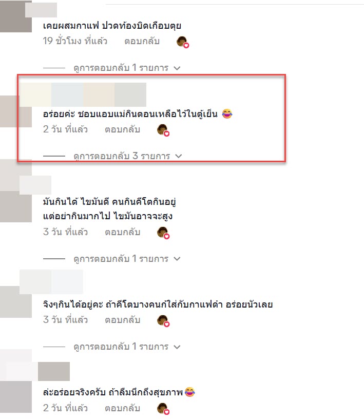This screenshot has height=420, width=364.
Task: Click creator-liked avatar under the 19 ชั่วโมง comment
Action: point(183,42)
